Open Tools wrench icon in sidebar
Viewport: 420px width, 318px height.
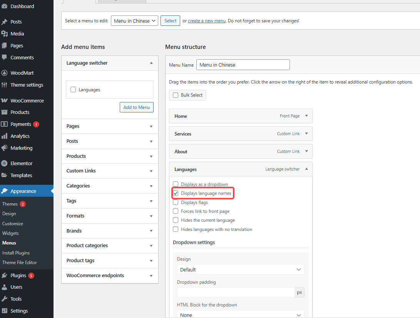(4, 299)
